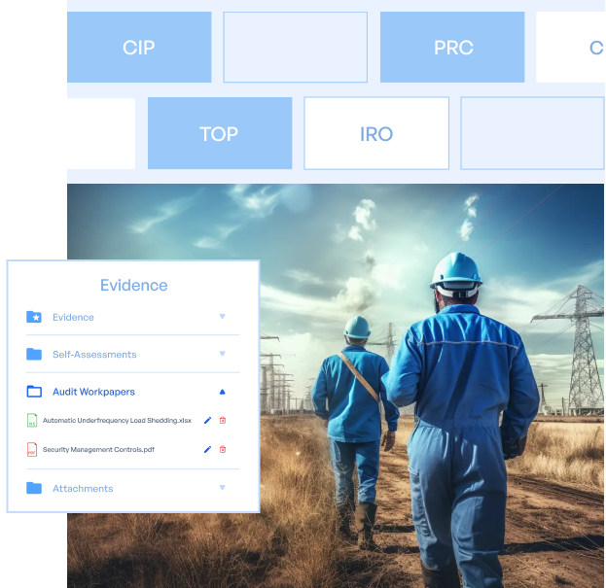Image resolution: width=606 pixels, height=588 pixels.
Task: Select the PRC standard tile
Action: pyautogui.click(x=452, y=47)
